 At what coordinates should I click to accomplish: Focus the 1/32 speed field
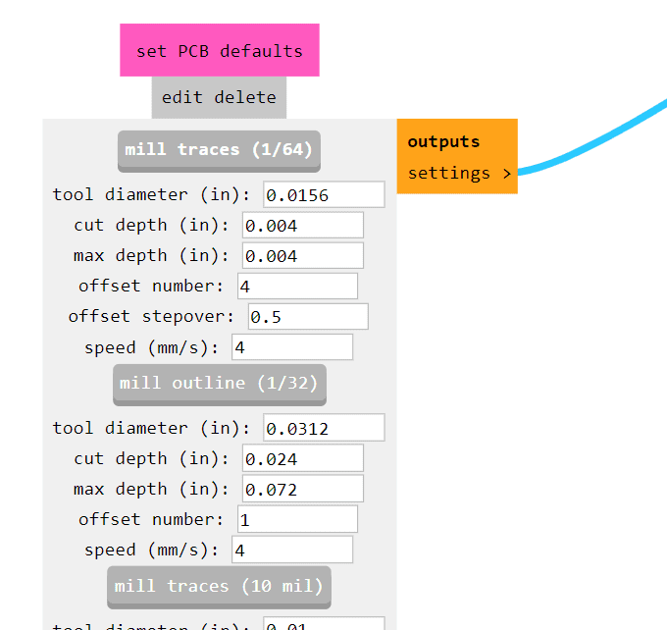(x=292, y=550)
